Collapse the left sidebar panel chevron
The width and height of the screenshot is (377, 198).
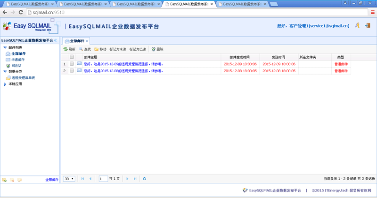[x=56, y=40]
